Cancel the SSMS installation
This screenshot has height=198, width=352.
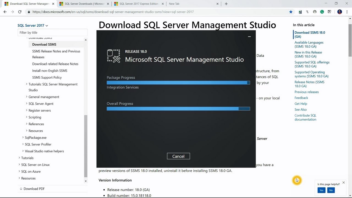(178, 156)
